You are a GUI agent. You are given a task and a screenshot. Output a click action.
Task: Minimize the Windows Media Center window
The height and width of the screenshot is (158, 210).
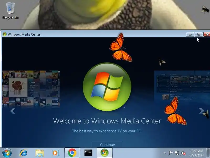(x=190, y=34)
